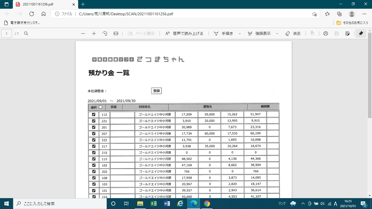Image resolution: width=372 pixels, height=209 pixels.
Task: Open Excel from the taskbar
Action: 154,204
